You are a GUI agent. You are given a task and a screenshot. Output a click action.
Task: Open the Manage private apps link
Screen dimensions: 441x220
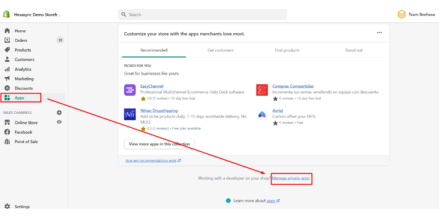pos(291,178)
